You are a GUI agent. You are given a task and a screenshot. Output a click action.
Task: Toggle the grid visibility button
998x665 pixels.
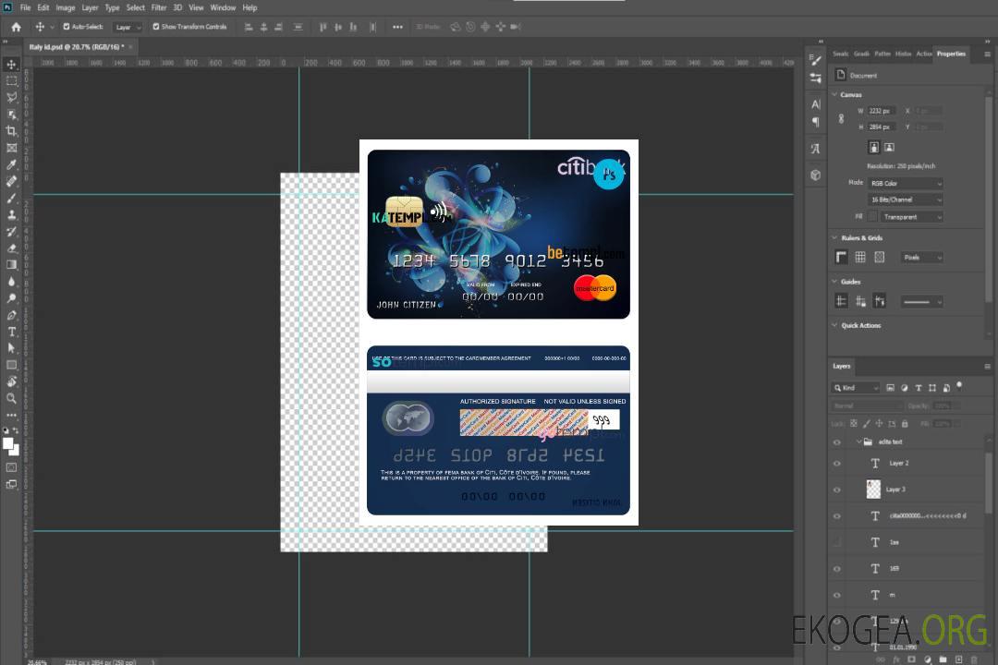pyautogui.click(x=860, y=257)
